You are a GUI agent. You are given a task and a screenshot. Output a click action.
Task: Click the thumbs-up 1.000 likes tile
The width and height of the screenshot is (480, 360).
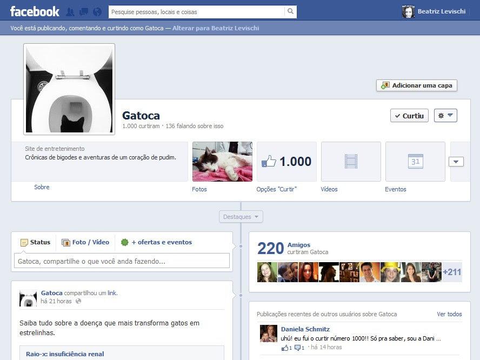(286, 161)
